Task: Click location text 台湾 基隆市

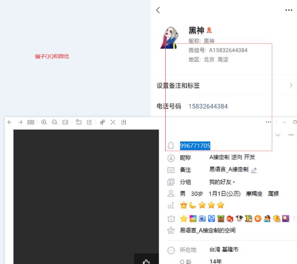Action: click(224, 250)
